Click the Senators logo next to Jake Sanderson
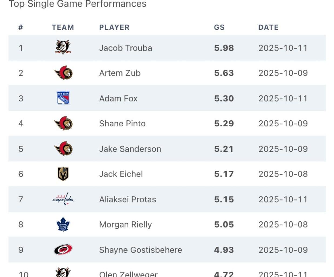Screen dimensions: 334x277 pos(62,149)
